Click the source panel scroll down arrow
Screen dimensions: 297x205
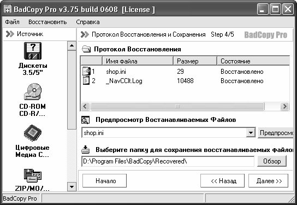[x=72, y=187]
